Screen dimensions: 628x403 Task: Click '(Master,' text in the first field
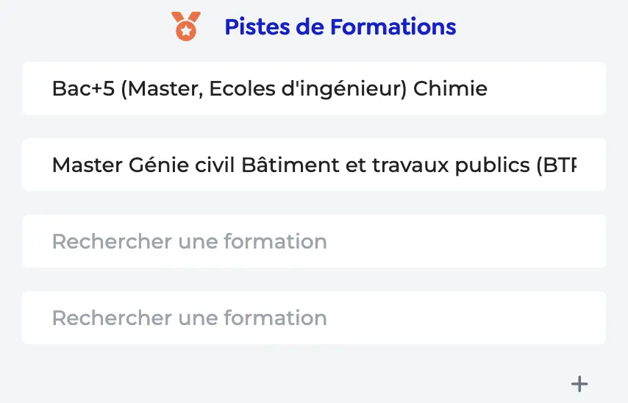point(161,89)
